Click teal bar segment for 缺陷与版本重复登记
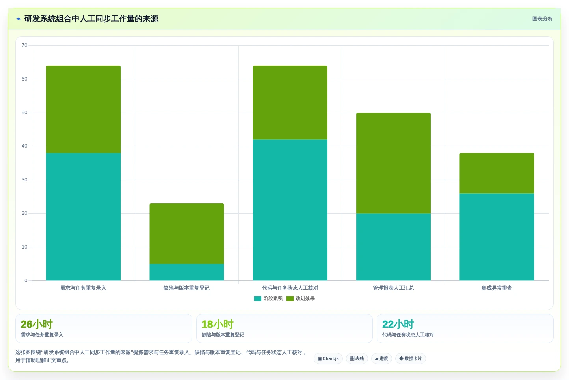The height and width of the screenshot is (380, 569). click(x=187, y=272)
